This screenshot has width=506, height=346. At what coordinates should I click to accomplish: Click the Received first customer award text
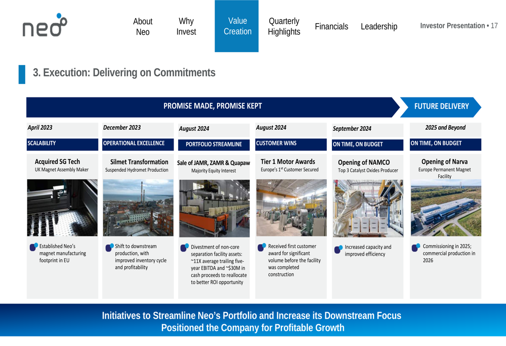coord(294,261)
